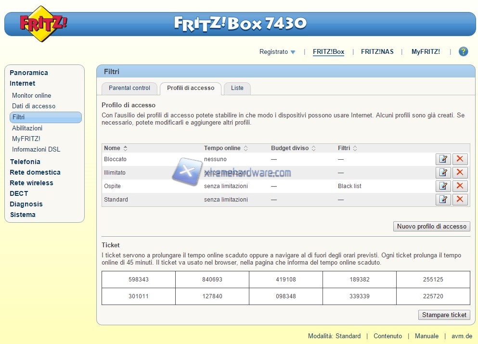
Task: Edit the Standard access profile
Action: click(x=443, y=200)
